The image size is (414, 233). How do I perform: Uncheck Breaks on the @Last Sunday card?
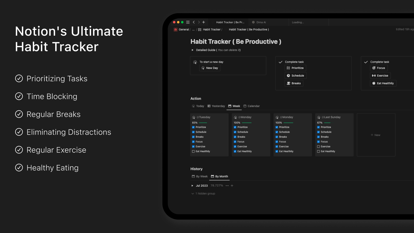click(x=319, y=137)
